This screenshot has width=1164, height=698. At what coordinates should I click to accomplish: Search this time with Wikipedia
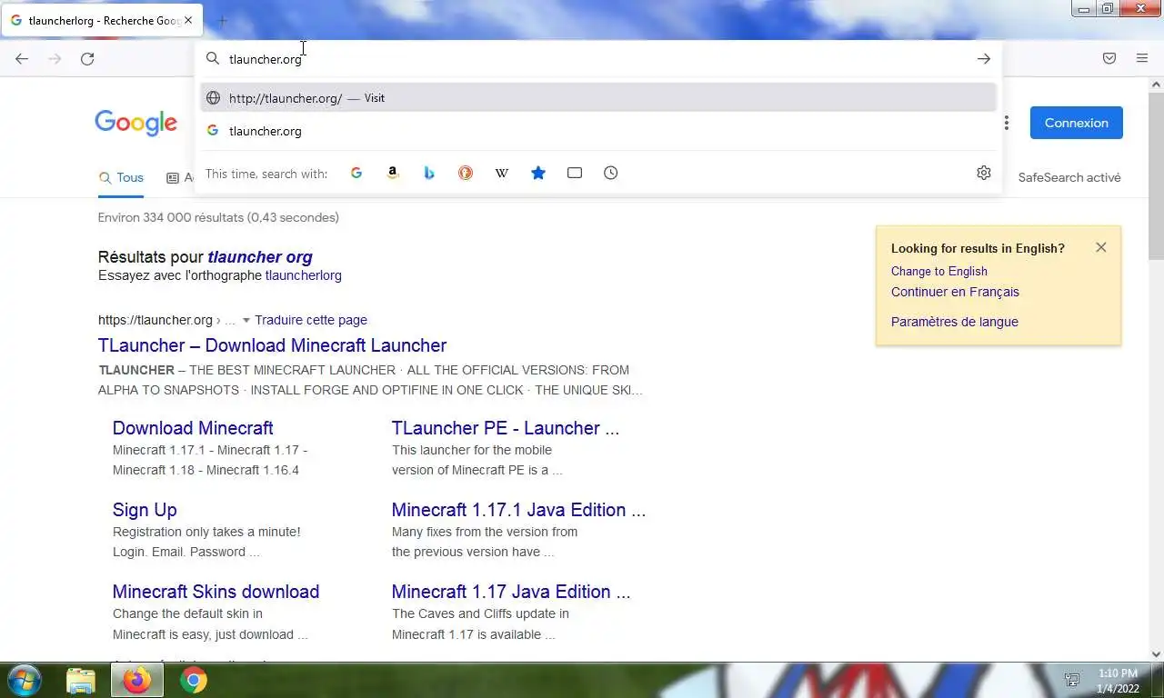coord(502,173)
